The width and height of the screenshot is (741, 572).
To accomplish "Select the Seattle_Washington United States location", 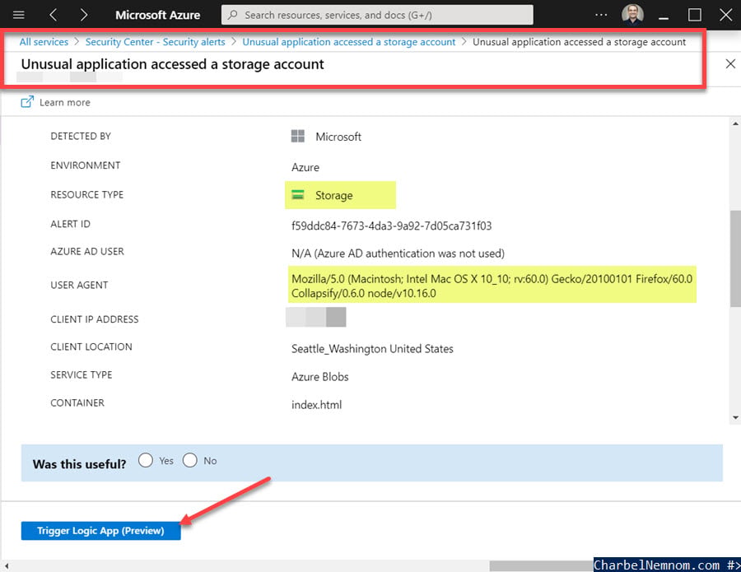I will coord(372,349).
